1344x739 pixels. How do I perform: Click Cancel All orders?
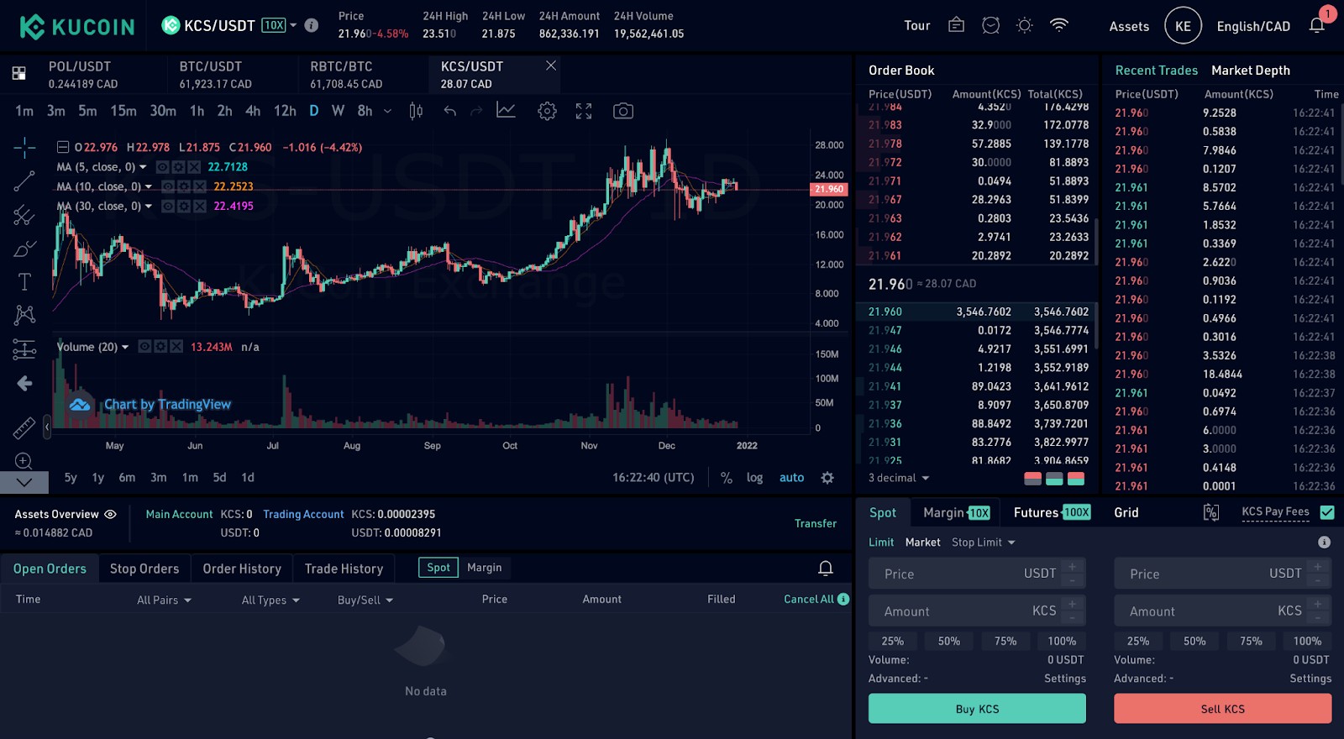pos(809,599)
